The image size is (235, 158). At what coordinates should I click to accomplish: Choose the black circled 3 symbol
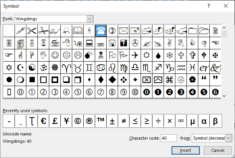[181, 92]
